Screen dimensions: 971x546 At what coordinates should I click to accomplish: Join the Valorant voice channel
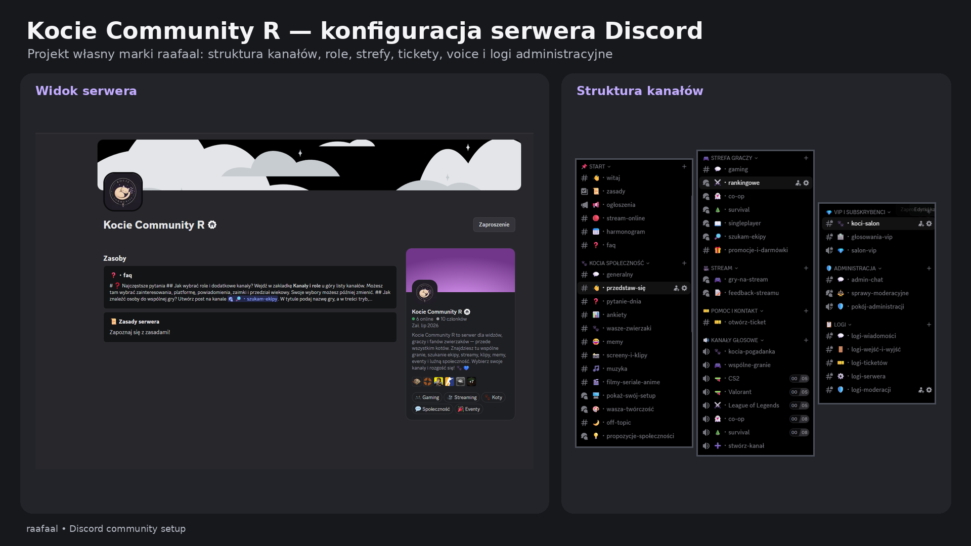click(756, 392)
